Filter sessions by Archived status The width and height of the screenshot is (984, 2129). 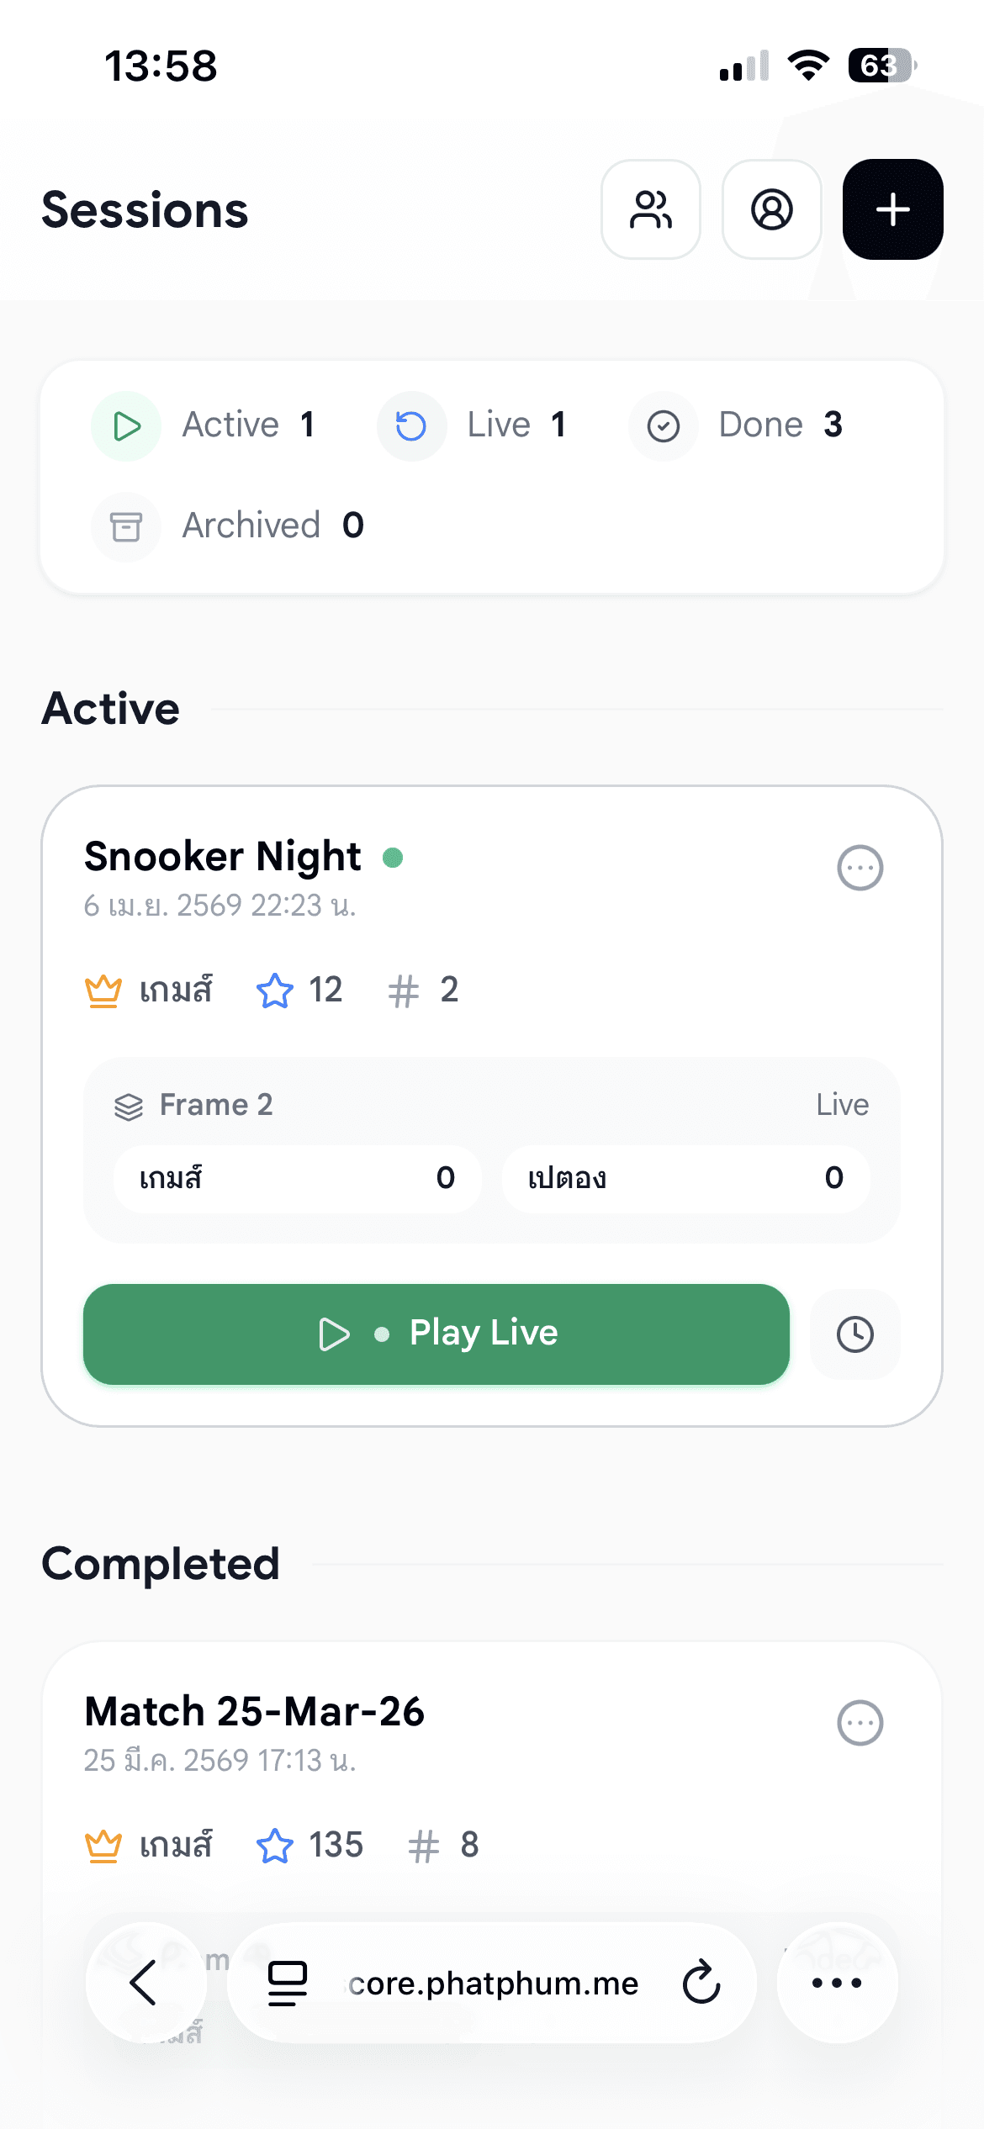point(229,526)
